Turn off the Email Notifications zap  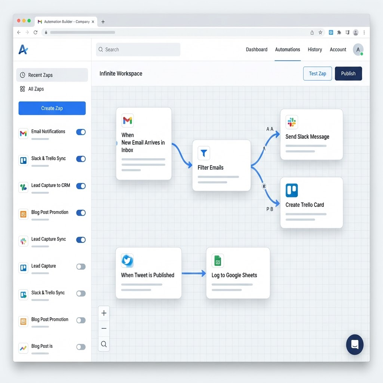pos(81,132)
